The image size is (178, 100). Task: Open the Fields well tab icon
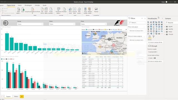(150, 37)
